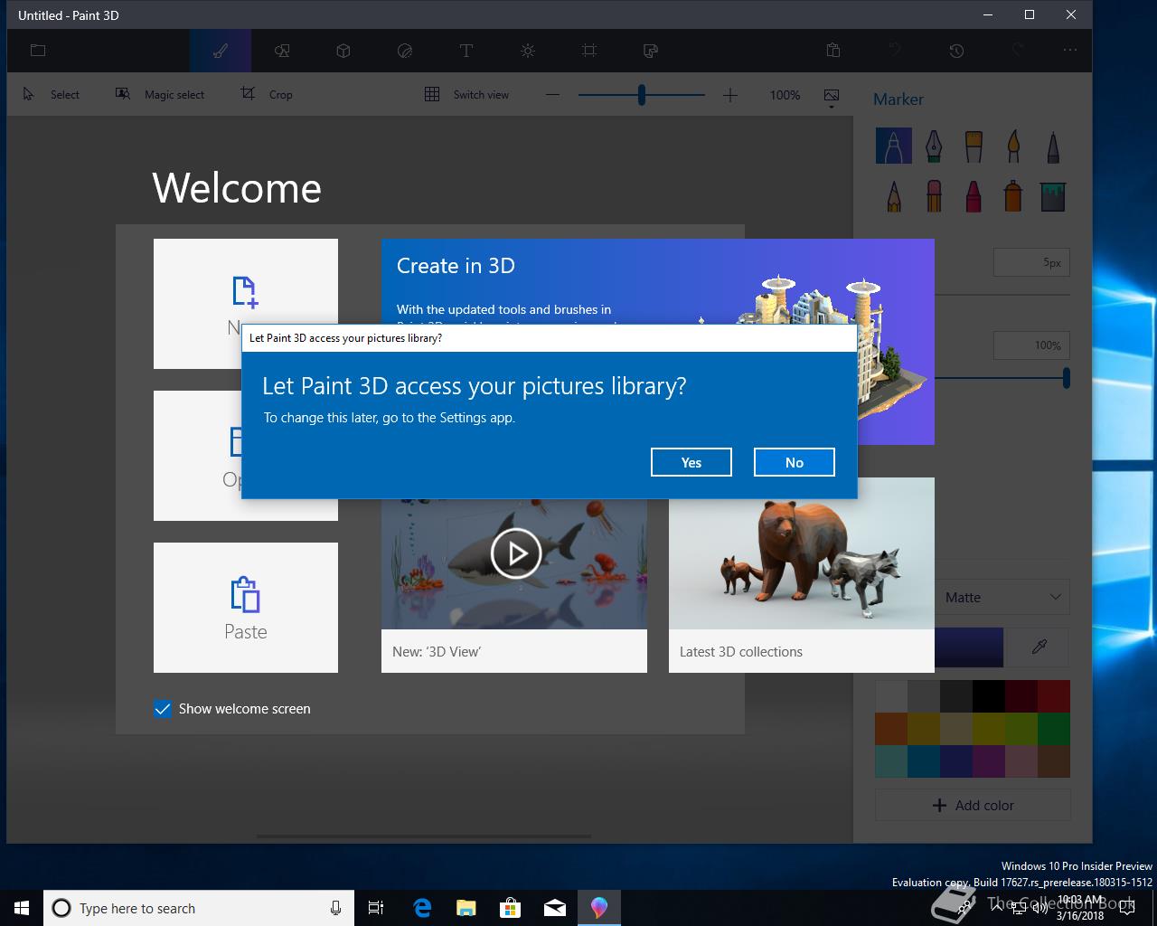1157x926 pixels.
Task: Open the Effects sun tab
Action: click(528, 51)
